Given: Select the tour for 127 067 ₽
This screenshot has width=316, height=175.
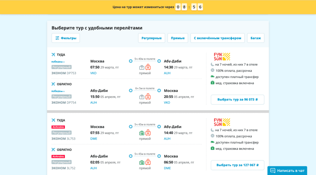Looking at the screenshot, I should (x=237, y=165).
